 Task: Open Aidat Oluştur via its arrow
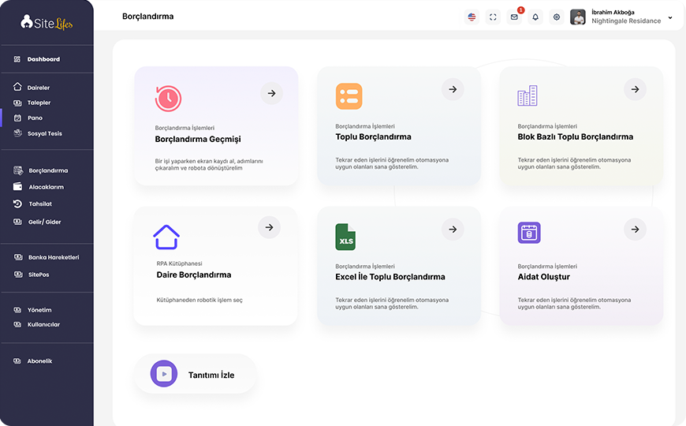636,230
